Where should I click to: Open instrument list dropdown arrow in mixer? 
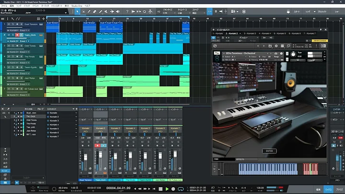click(x=73, y=109)
